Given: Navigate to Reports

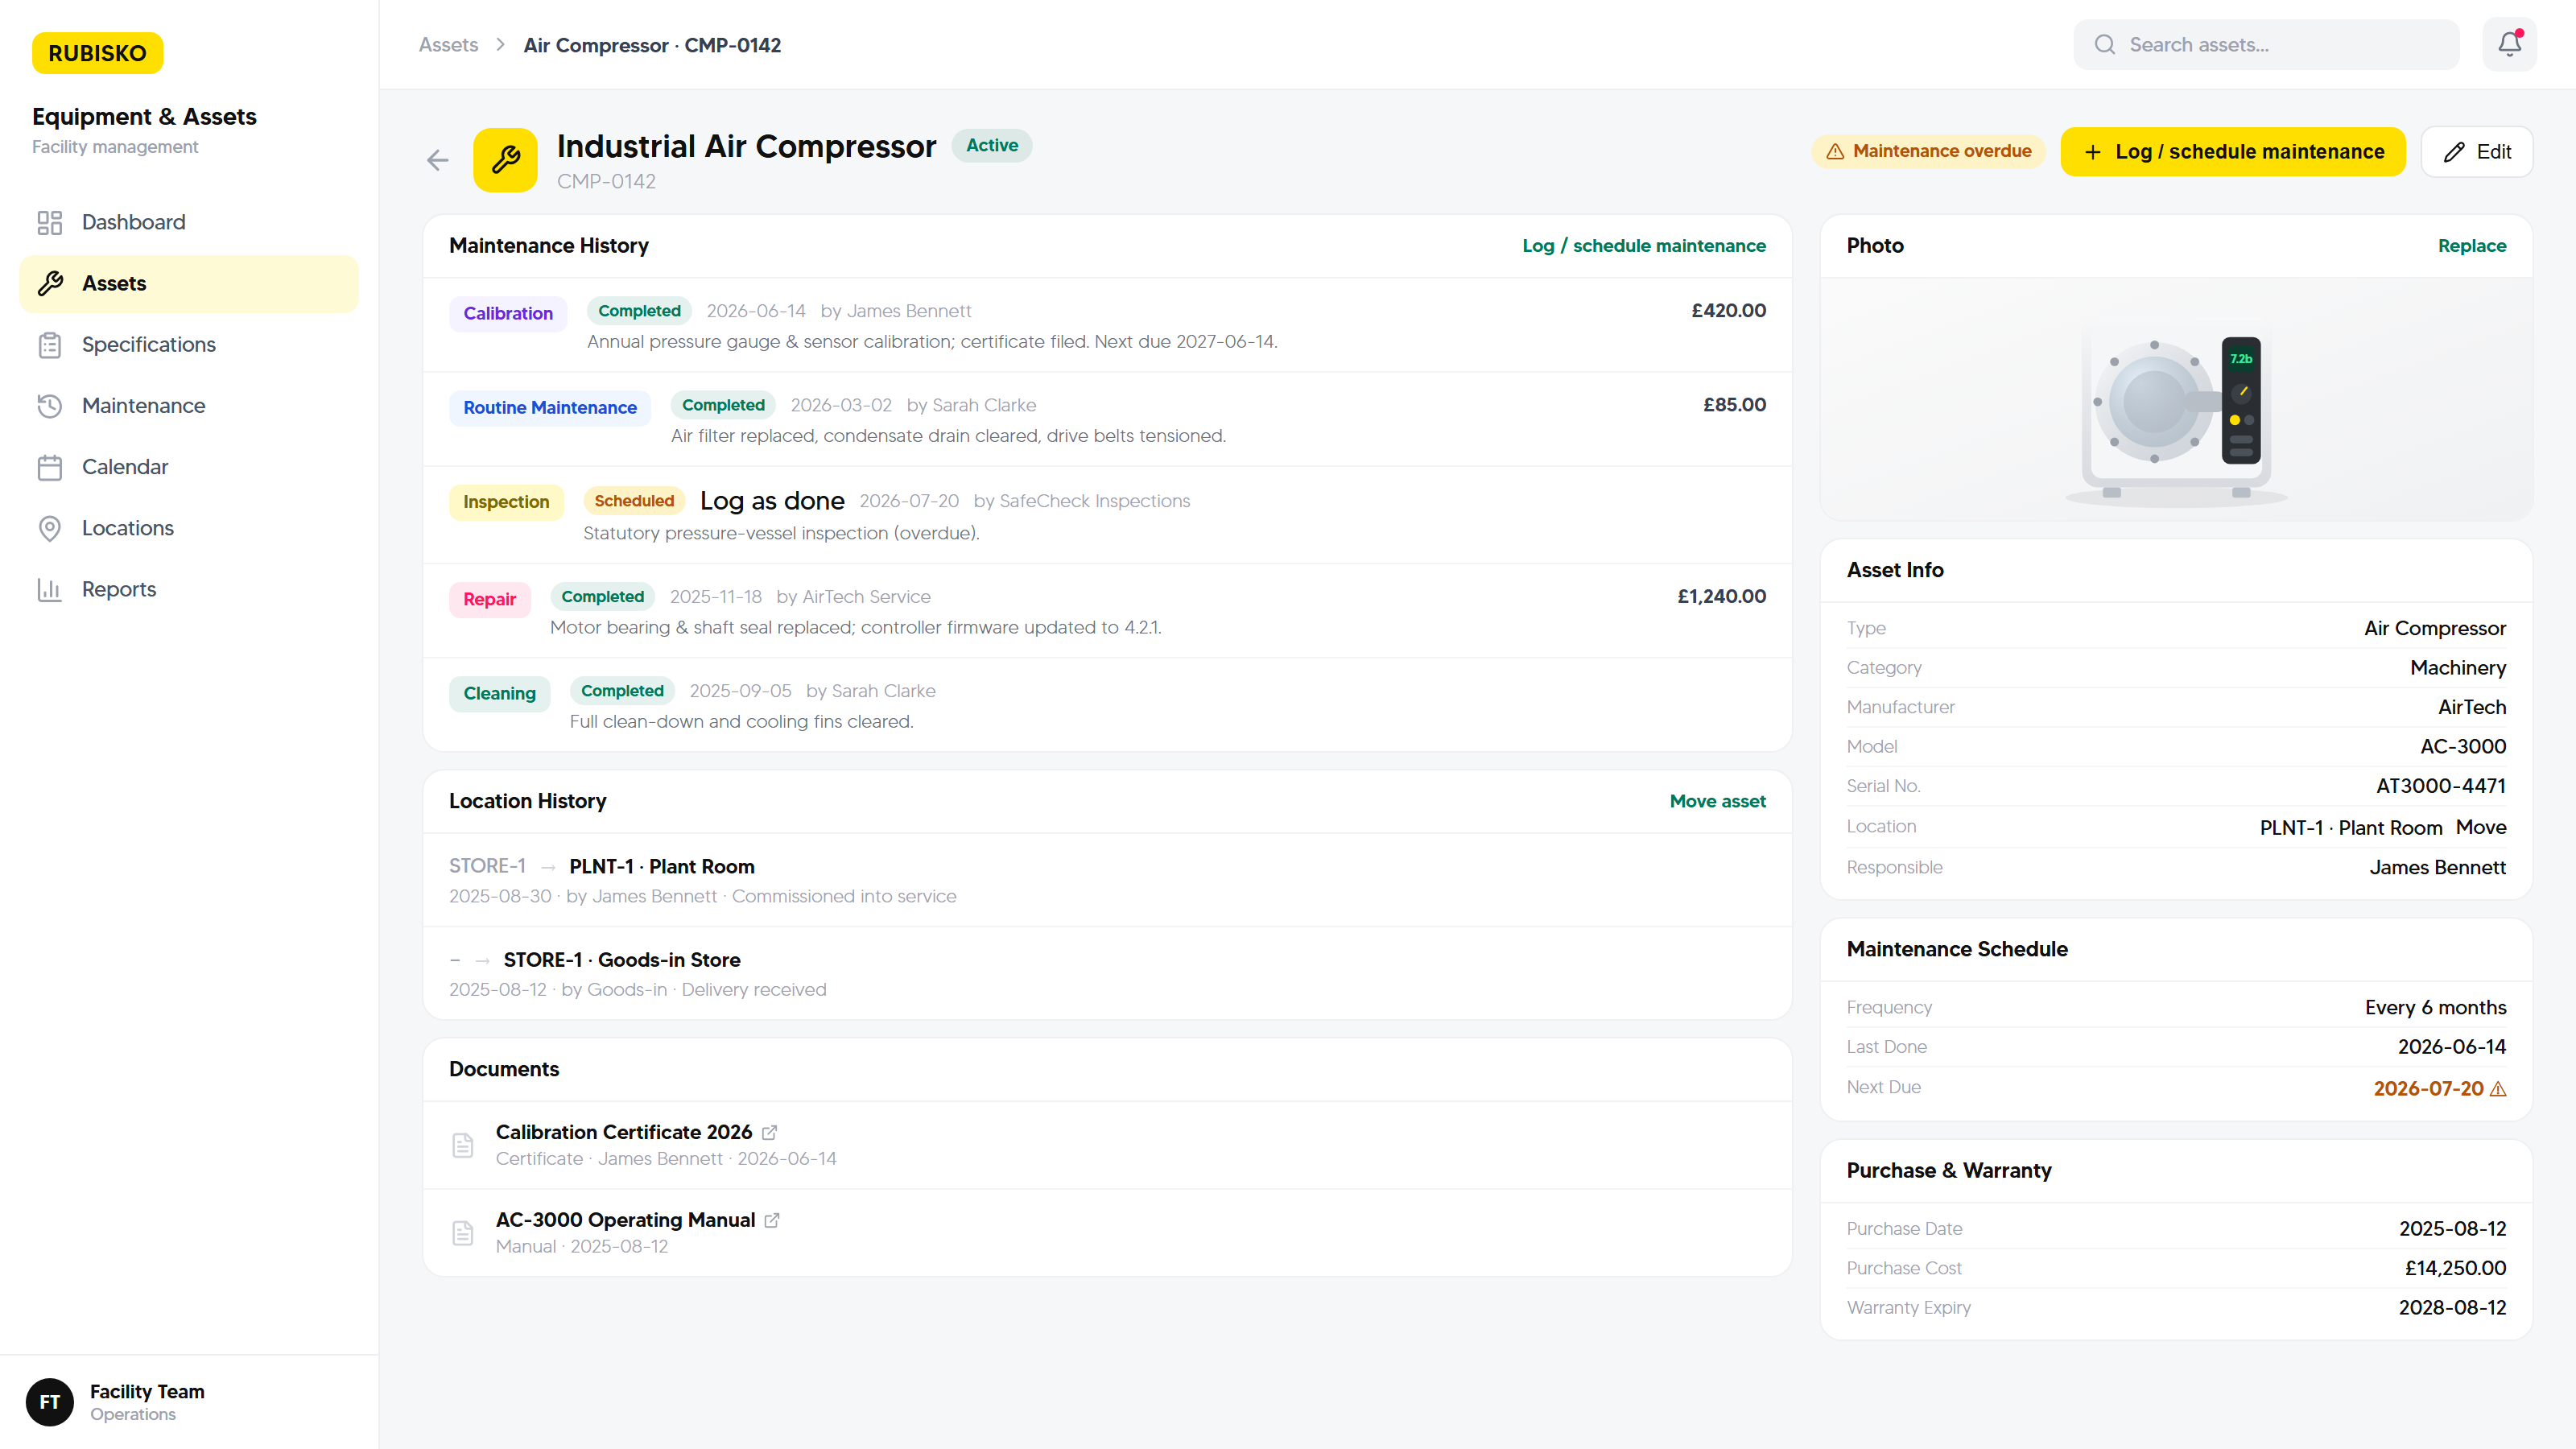Looking at the screenshot, I should (x=189, y=589).
